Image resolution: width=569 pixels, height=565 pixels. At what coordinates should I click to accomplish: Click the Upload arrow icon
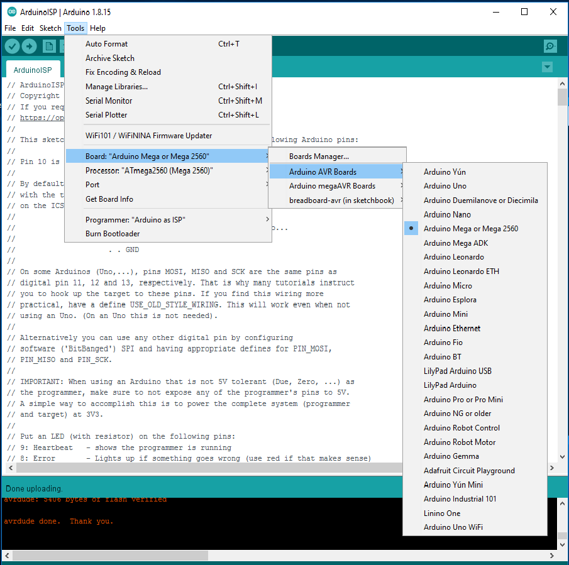tap(30, 47)
